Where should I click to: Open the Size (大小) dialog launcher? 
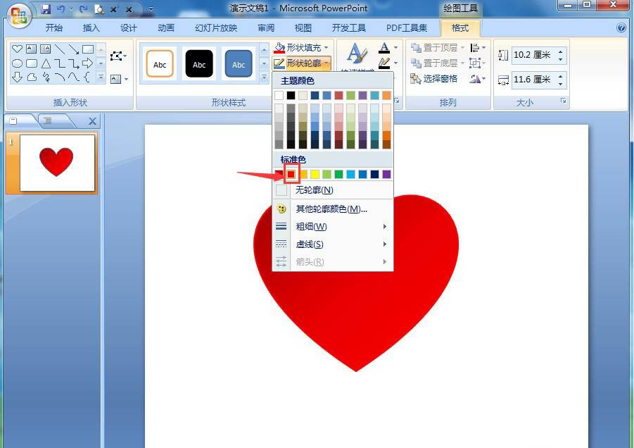564,101
